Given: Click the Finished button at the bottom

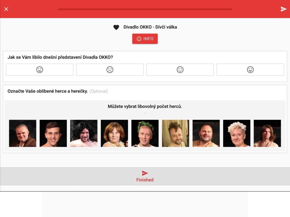Looking at the screenshot, I should pos(145,176).
